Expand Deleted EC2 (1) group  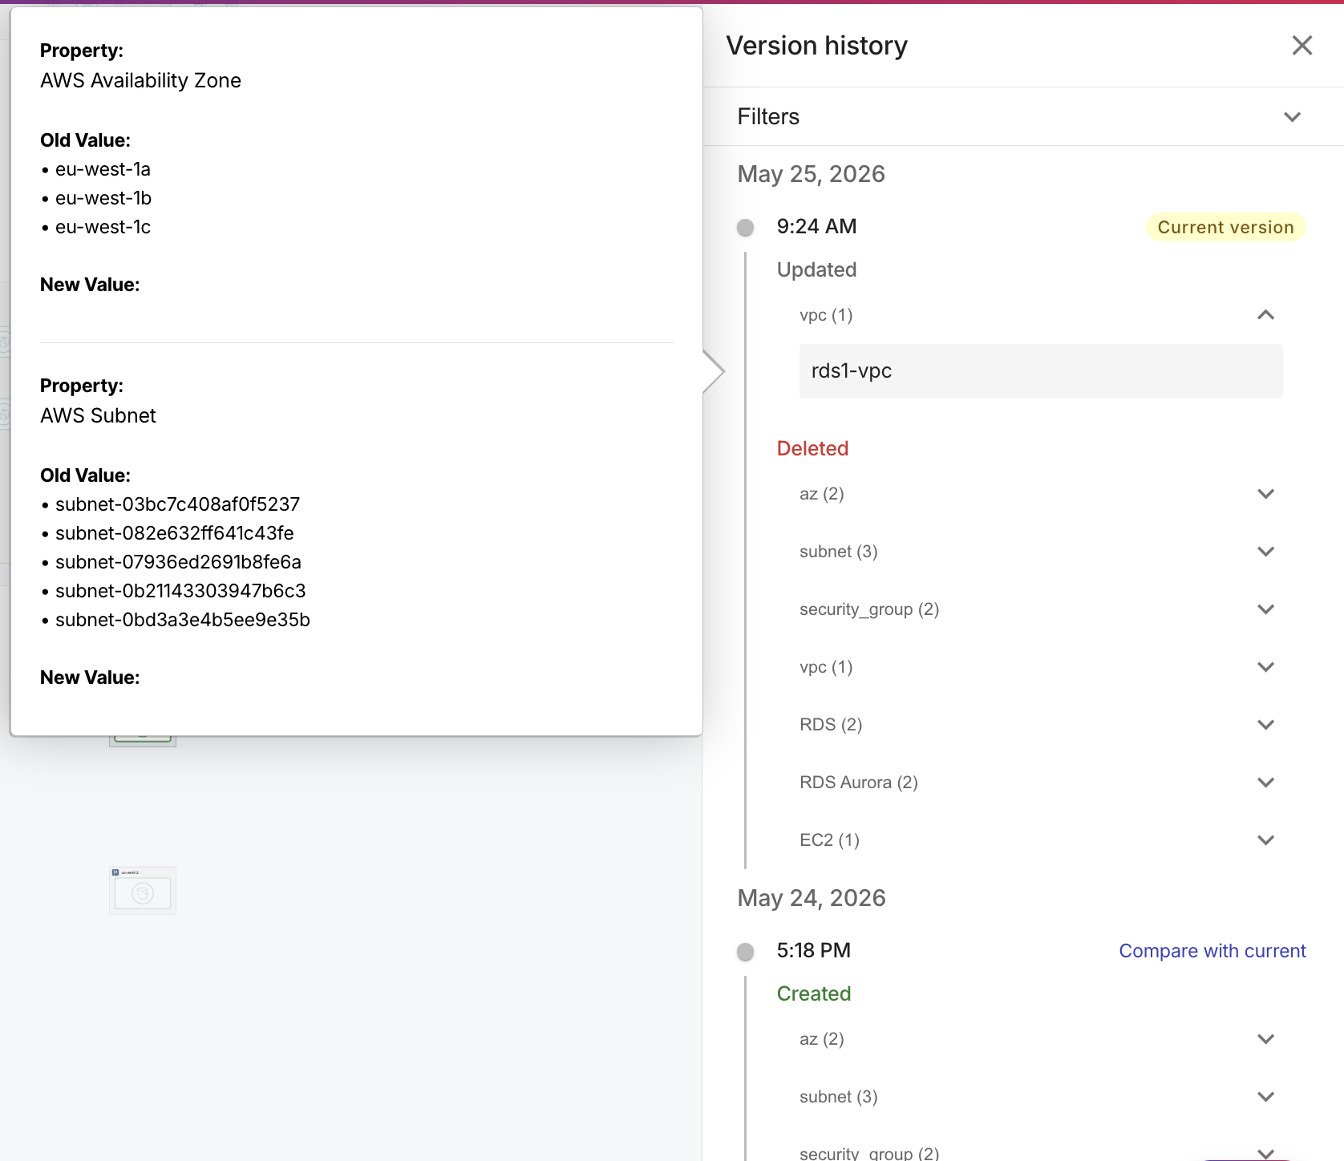(1265, 840)
